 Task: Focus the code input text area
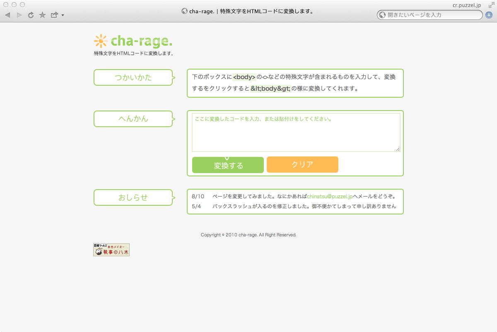(x=296, y=132)
